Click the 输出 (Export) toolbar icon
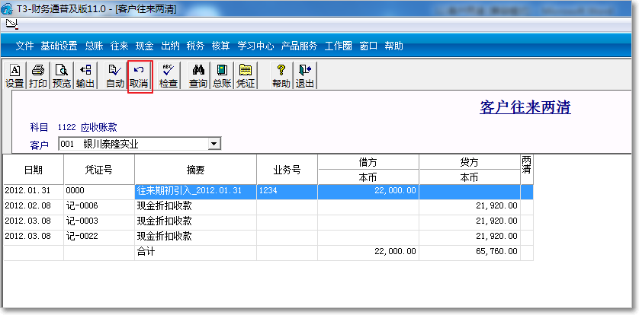 85,76
